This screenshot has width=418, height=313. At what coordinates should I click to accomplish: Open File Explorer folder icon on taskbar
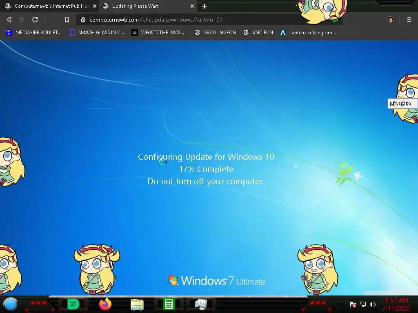pyautogui.click(x=137, y=304)
